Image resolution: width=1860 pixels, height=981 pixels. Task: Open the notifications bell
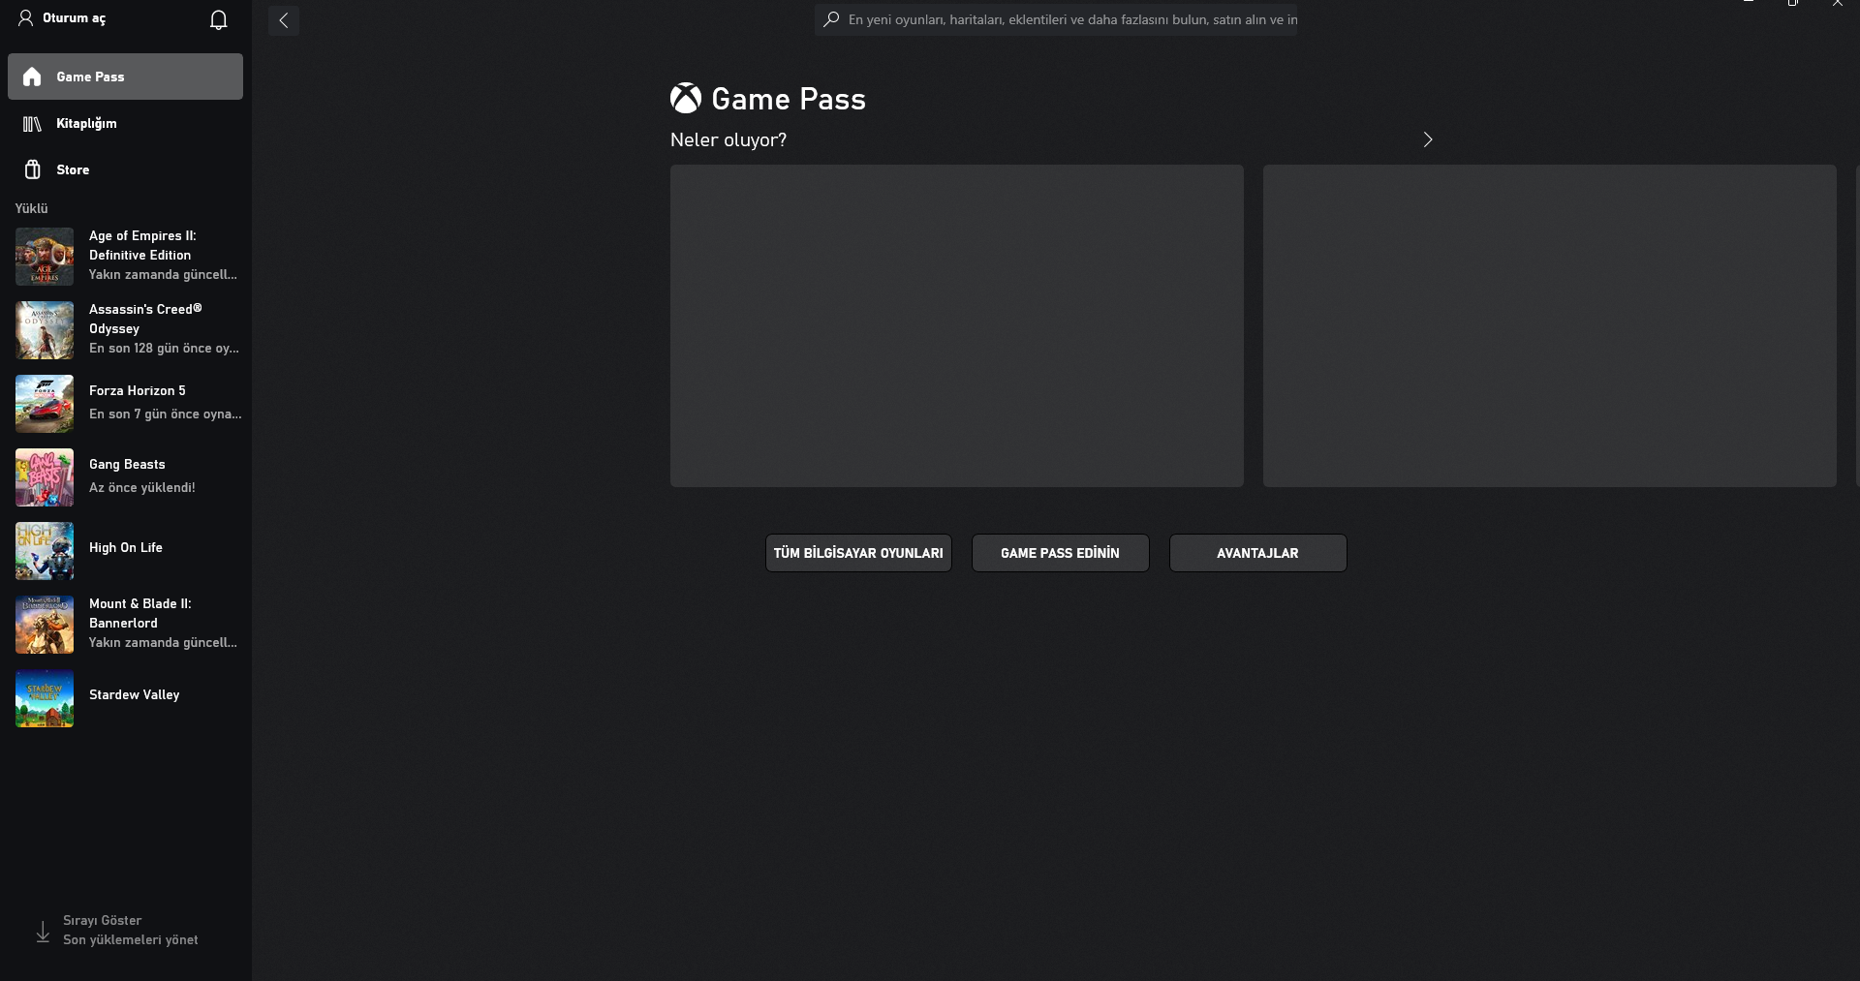tap(219, 20)
